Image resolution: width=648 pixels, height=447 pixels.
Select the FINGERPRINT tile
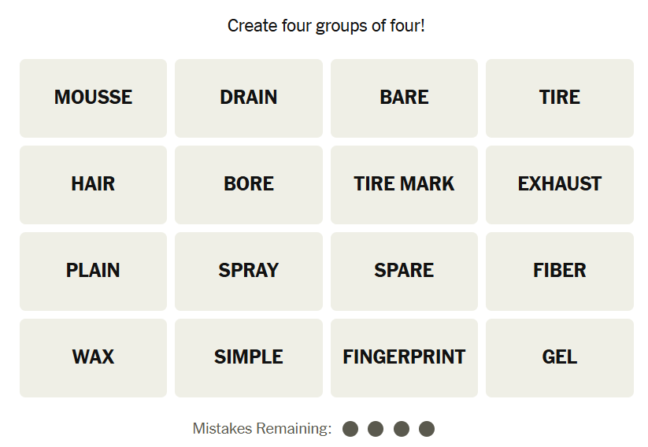coord(404,357)
